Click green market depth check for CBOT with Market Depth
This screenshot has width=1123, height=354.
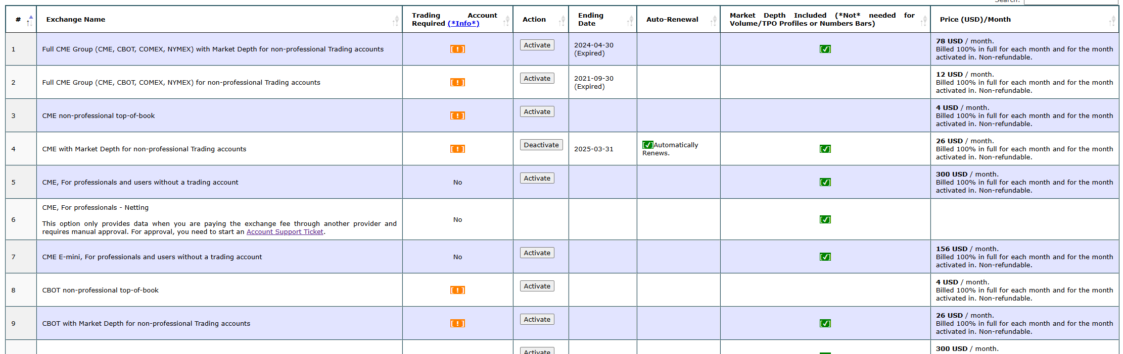click(x=825, y=323)
